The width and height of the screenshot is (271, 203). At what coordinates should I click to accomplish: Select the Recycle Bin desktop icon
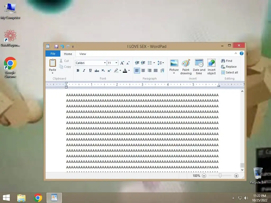pyautogui.click(x=258, y=176)
